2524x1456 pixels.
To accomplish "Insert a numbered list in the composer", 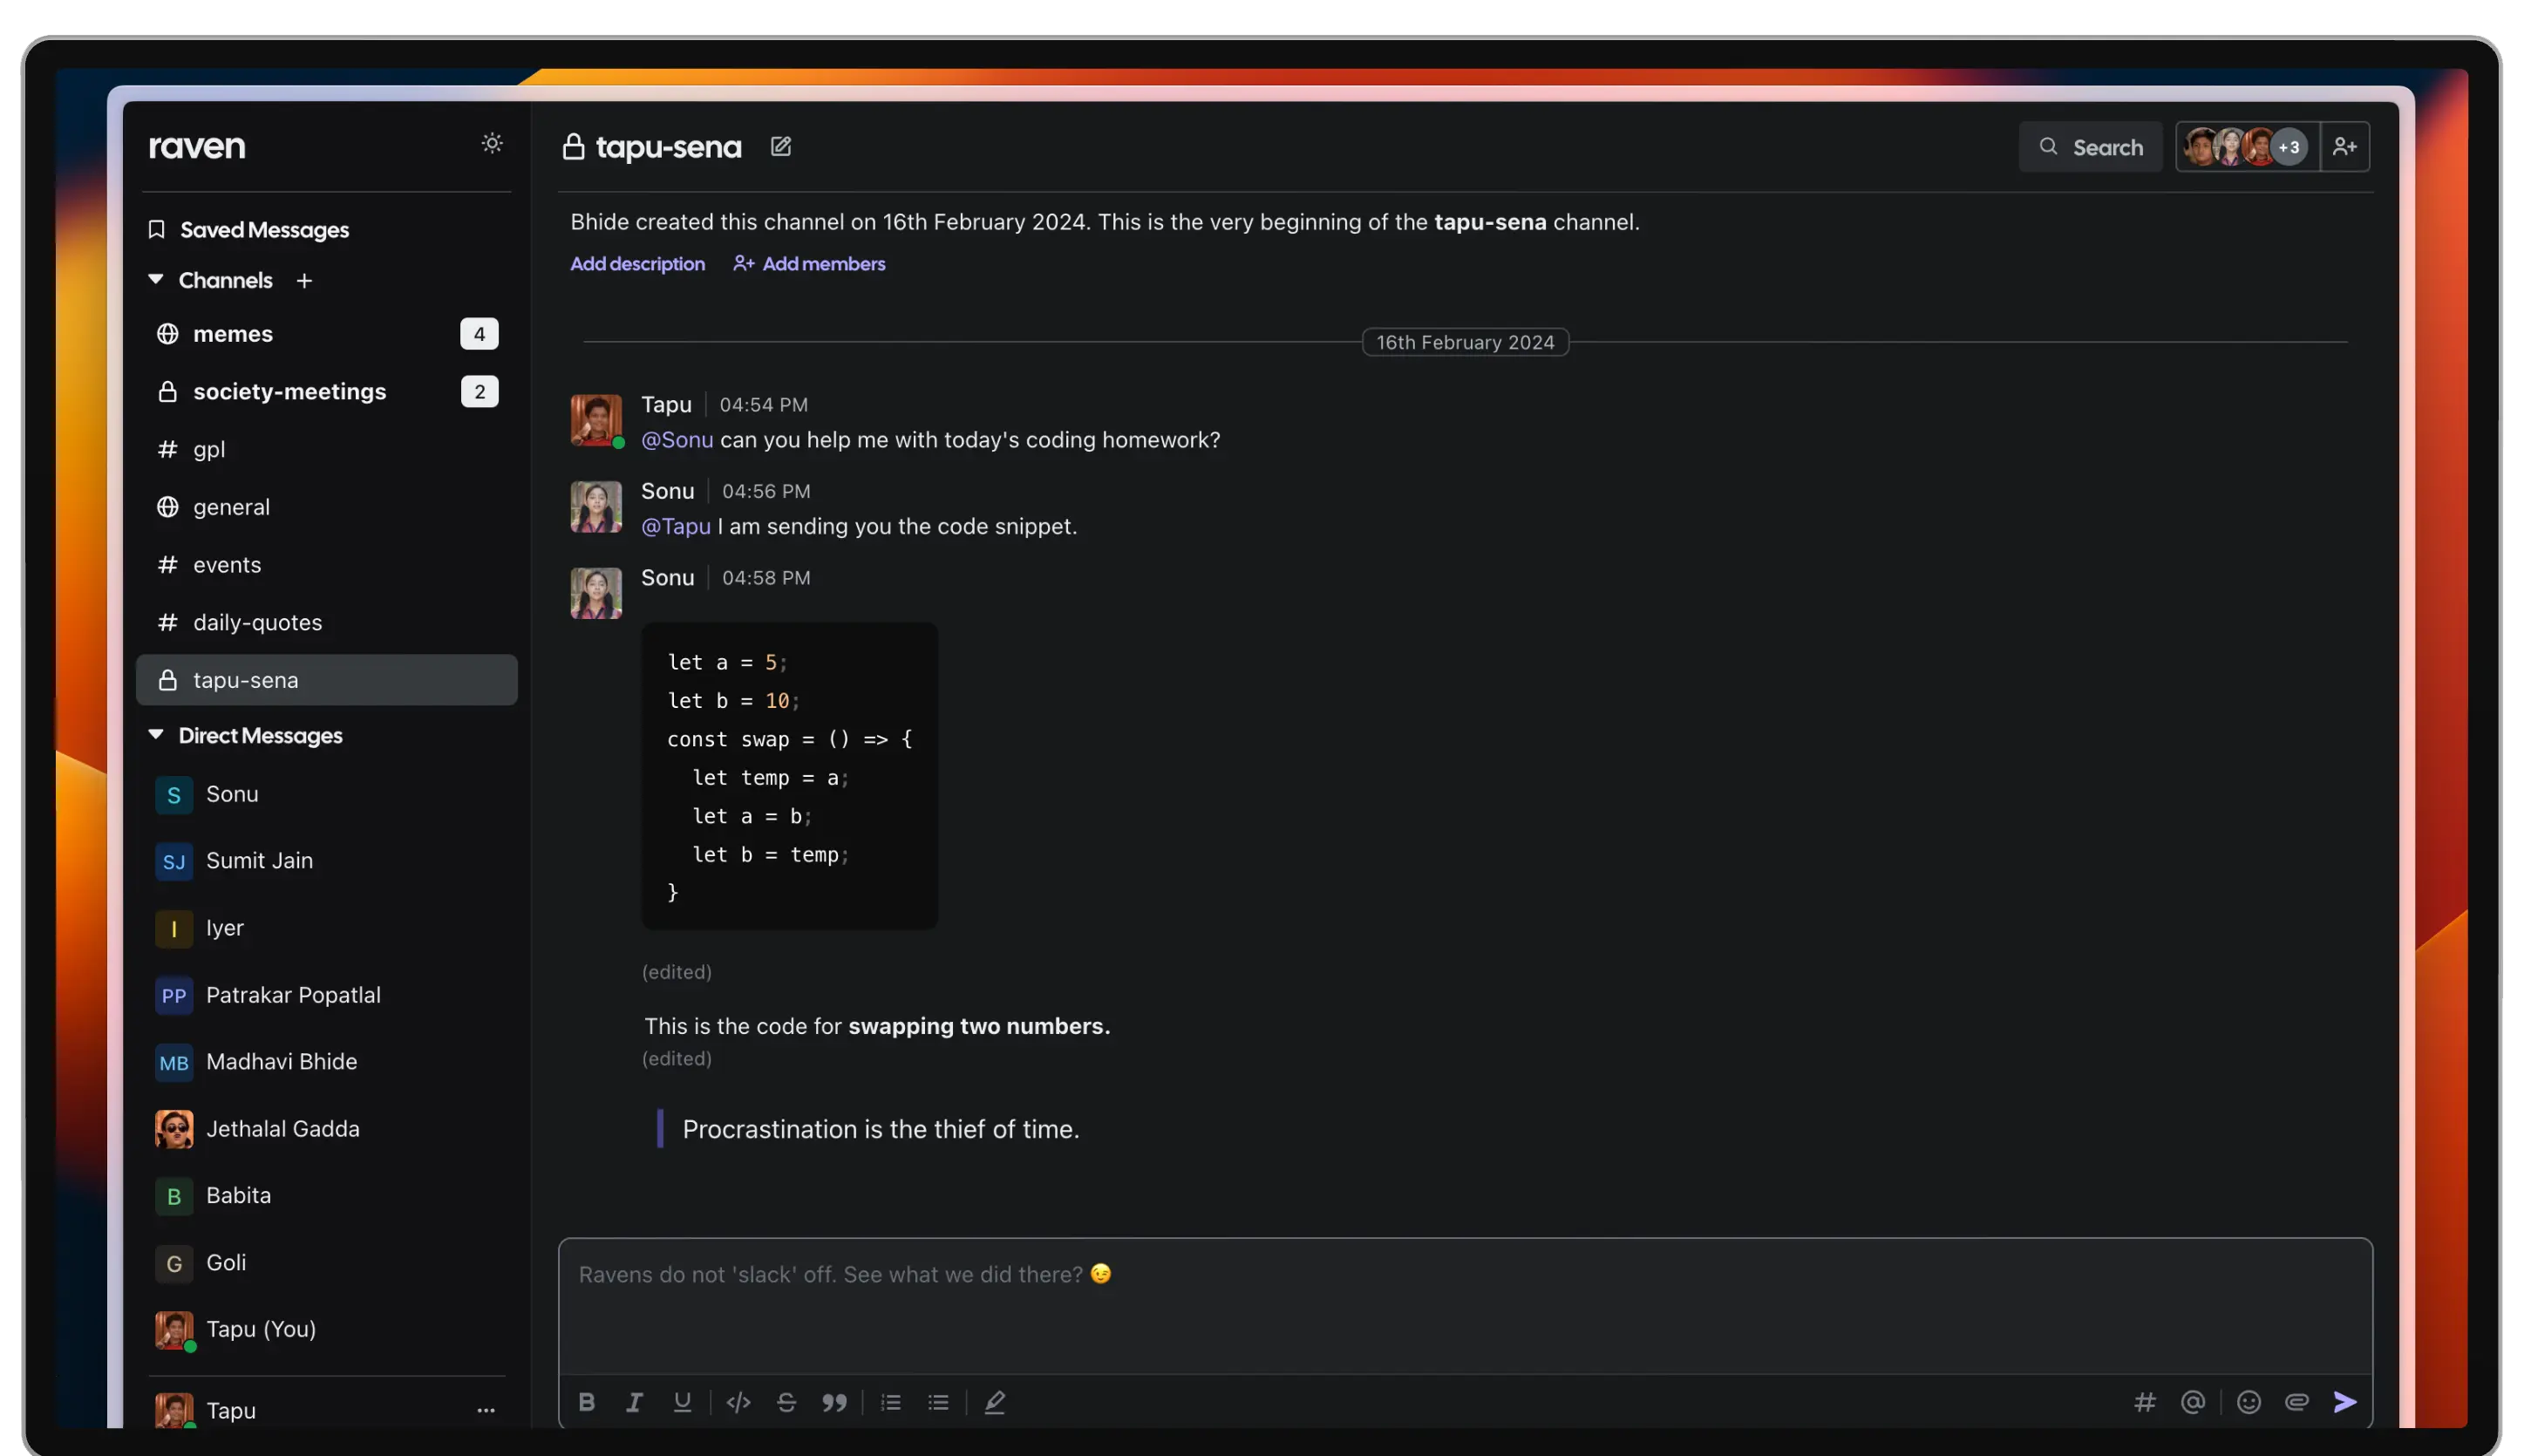I will click(890, 1402).
